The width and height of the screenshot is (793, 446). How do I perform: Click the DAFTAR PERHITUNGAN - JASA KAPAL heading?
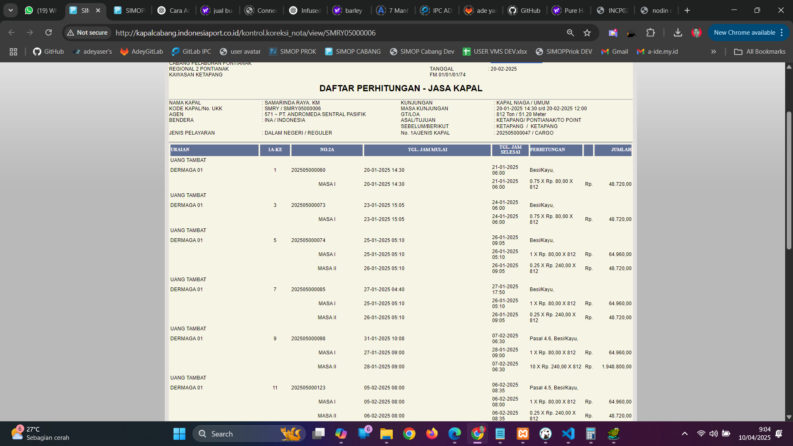coord(401,88)
